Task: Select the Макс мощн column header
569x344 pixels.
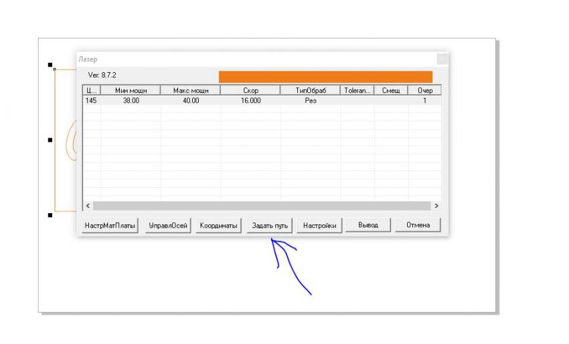Action: (191, 90)
